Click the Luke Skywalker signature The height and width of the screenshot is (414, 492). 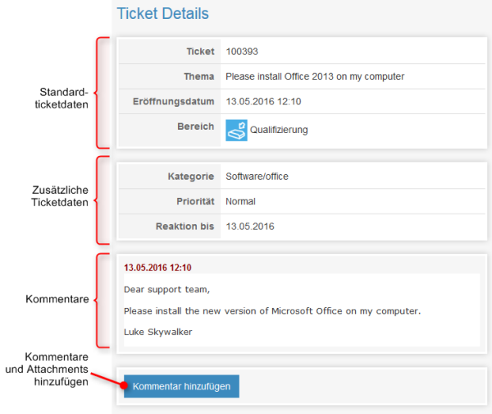(157, 332)
